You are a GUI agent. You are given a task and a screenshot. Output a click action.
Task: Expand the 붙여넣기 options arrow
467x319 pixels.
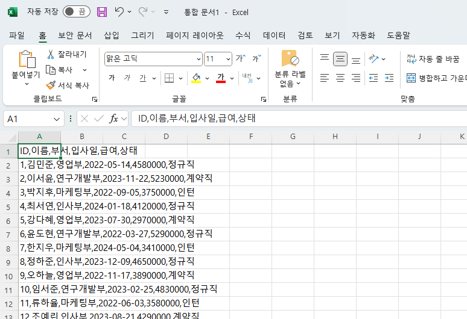pos(27,84)
